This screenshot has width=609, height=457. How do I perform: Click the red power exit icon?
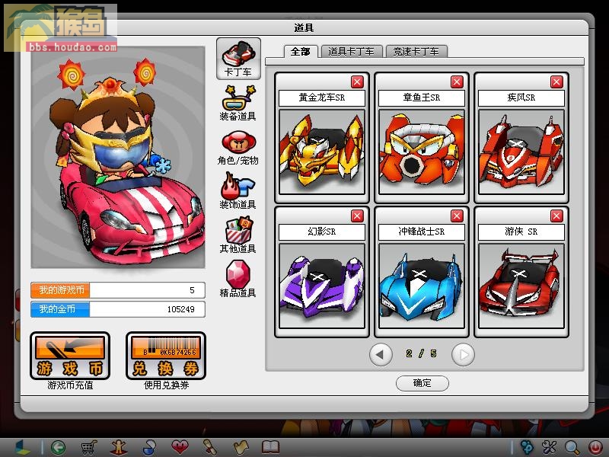tap(595, 447)
